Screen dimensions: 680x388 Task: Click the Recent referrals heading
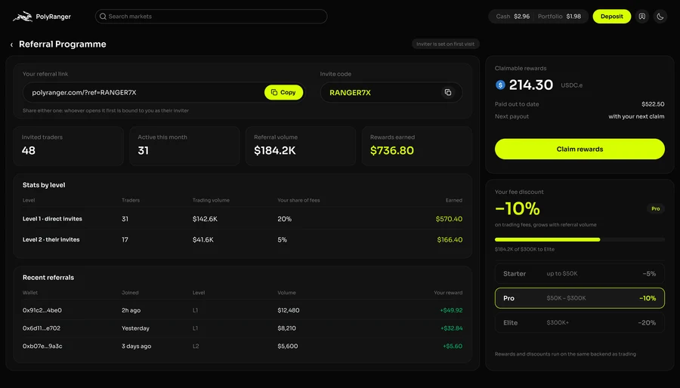[x=48, y=278]
